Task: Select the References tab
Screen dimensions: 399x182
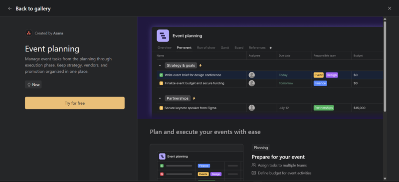Action: (257, 47)
